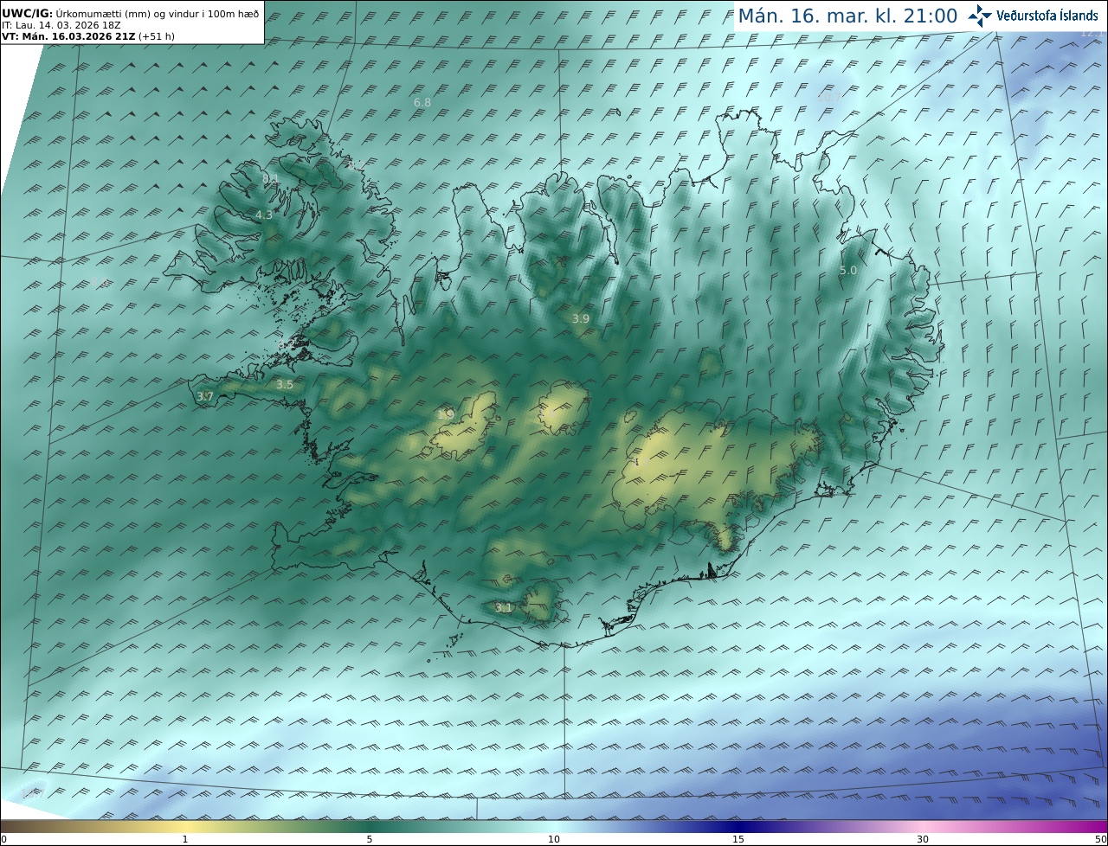Click the color scale label 30
The height and width of the screenshot is (846, 1108).
pyautogui.click(x=923, y=839)
